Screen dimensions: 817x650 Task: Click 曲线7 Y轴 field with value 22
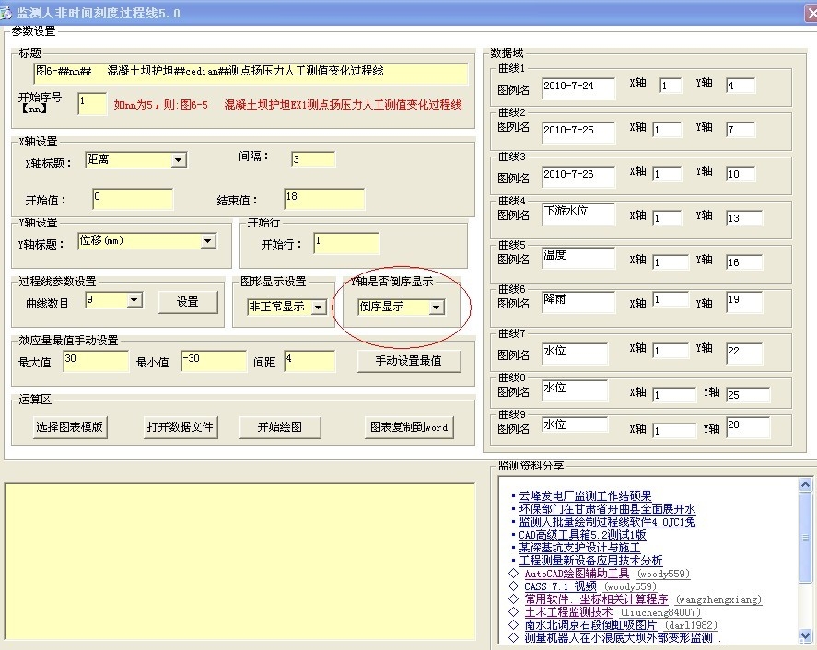pos(744,354)
